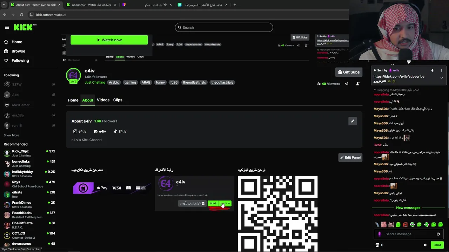Switch to the Videos tab
This screenshot has height=252, width=449.
pos(103,100)
